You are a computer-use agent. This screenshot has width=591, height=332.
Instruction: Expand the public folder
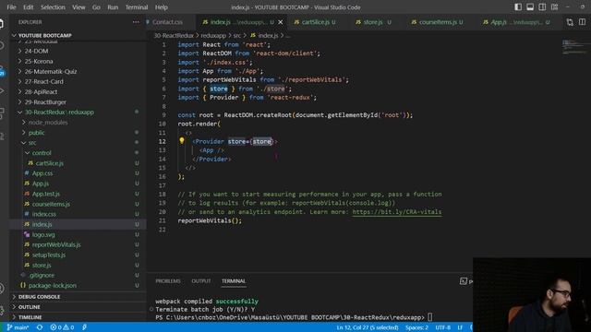point(36,133)
